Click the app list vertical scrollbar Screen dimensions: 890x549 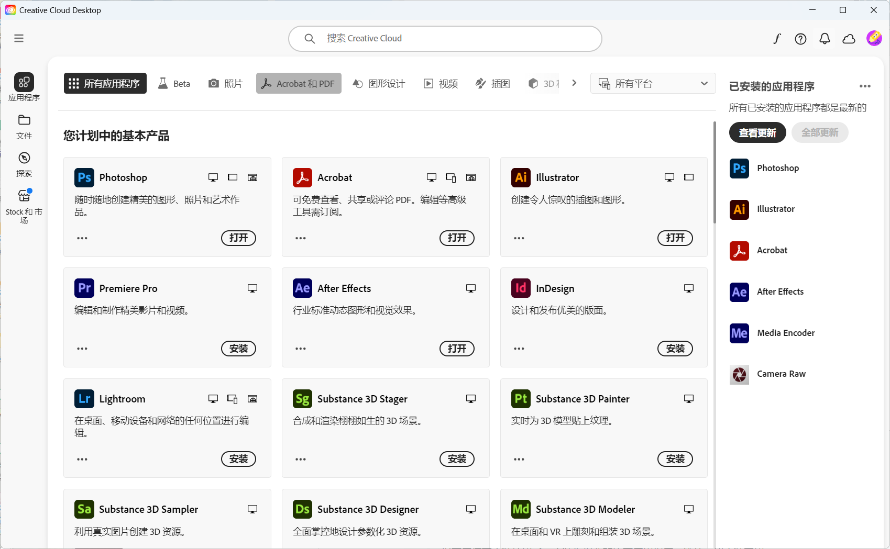click(x=715, y=173)
